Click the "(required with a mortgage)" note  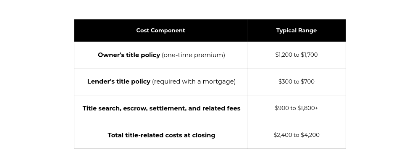click(194, 81)
